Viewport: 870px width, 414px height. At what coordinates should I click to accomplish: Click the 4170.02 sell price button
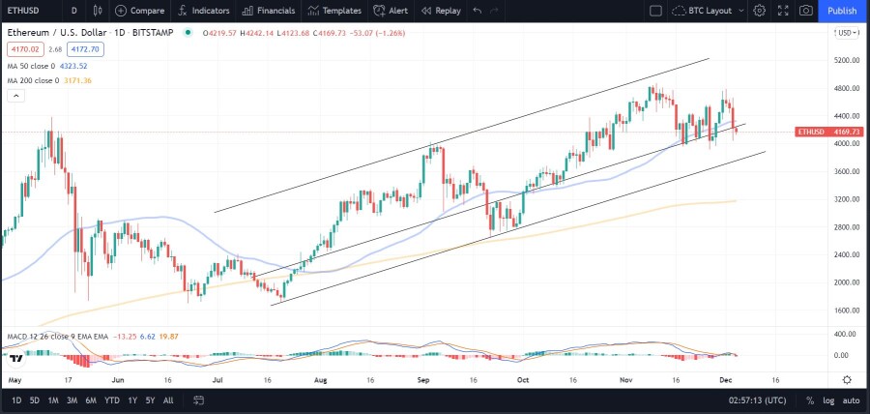[23, 50]
